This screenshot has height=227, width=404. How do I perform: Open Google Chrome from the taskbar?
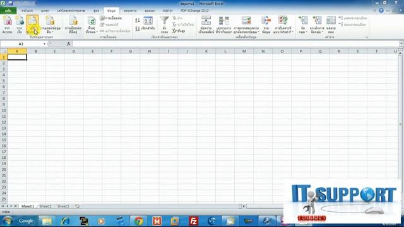tap(139, 221)
